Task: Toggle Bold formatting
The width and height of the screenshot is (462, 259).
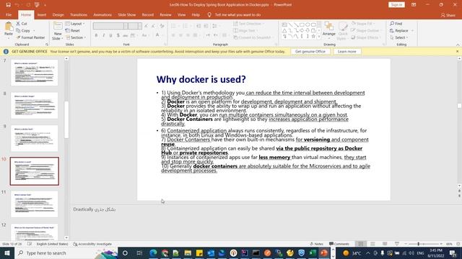Action: point(96,35)
